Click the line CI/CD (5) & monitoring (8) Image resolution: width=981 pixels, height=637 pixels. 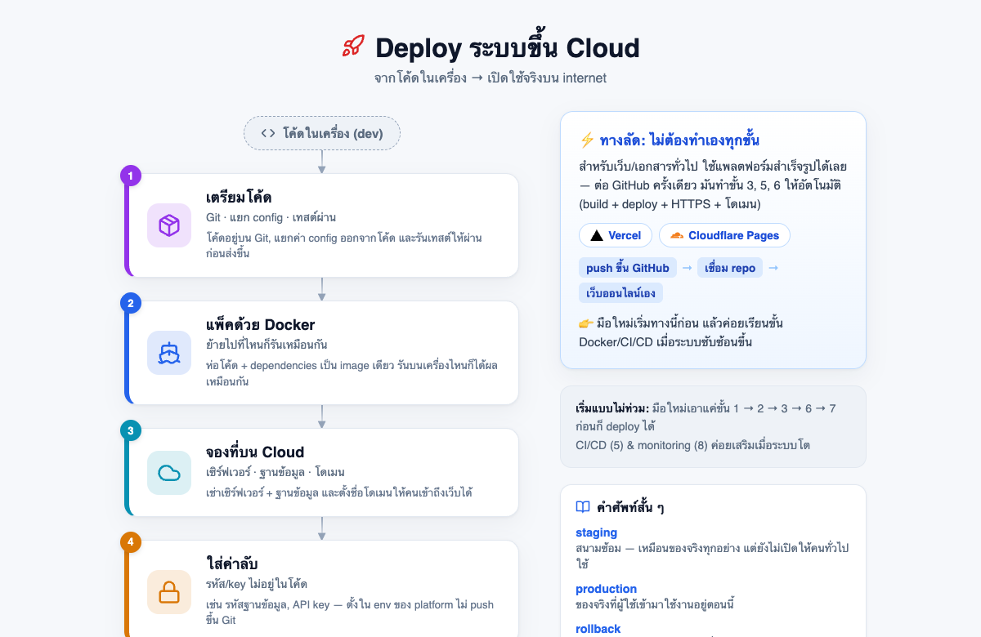pos(692,445)
